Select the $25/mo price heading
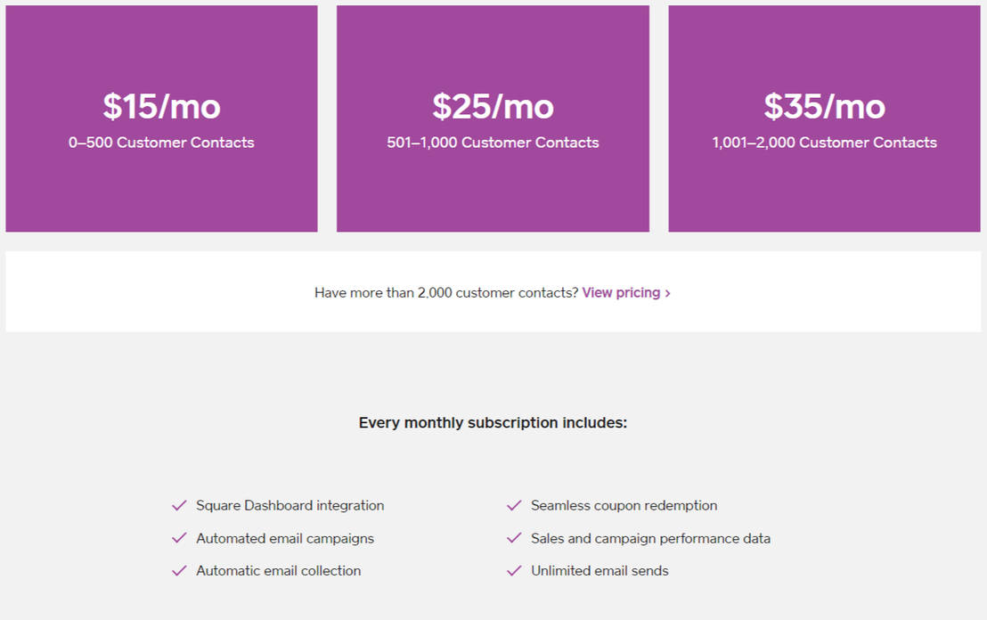This screenshot has height=620, width=987. (493, 107)
